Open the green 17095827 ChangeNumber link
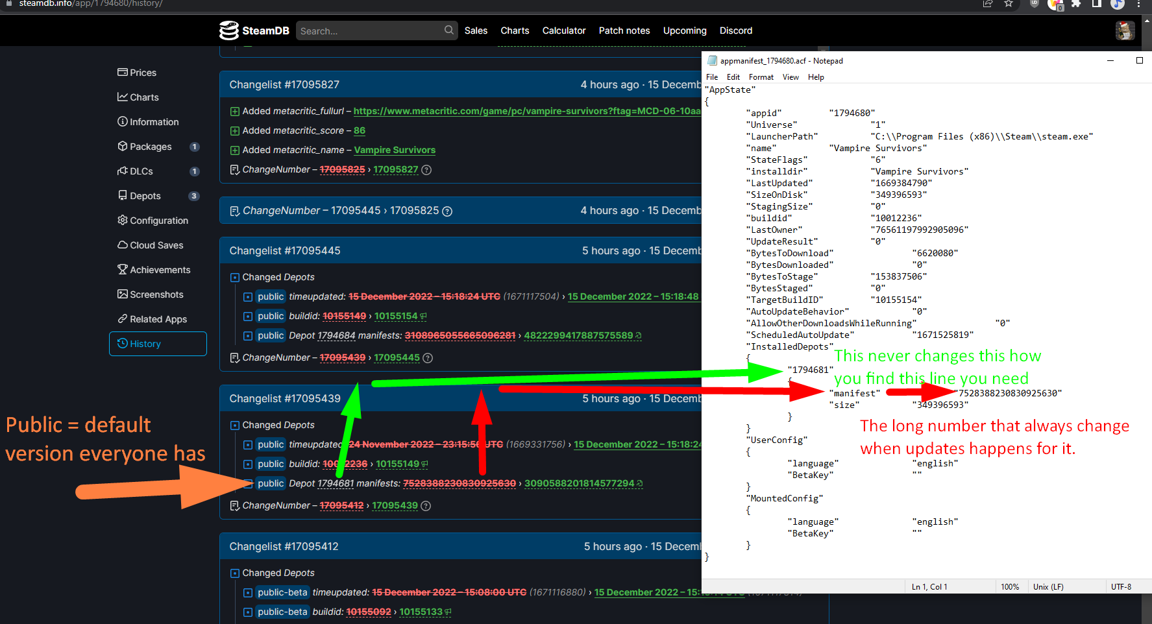This screenshot has height=624, width=1152. pos(396,170)
